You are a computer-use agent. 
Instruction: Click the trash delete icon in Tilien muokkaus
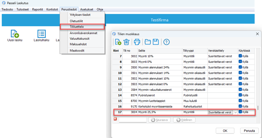click(126, 42)
